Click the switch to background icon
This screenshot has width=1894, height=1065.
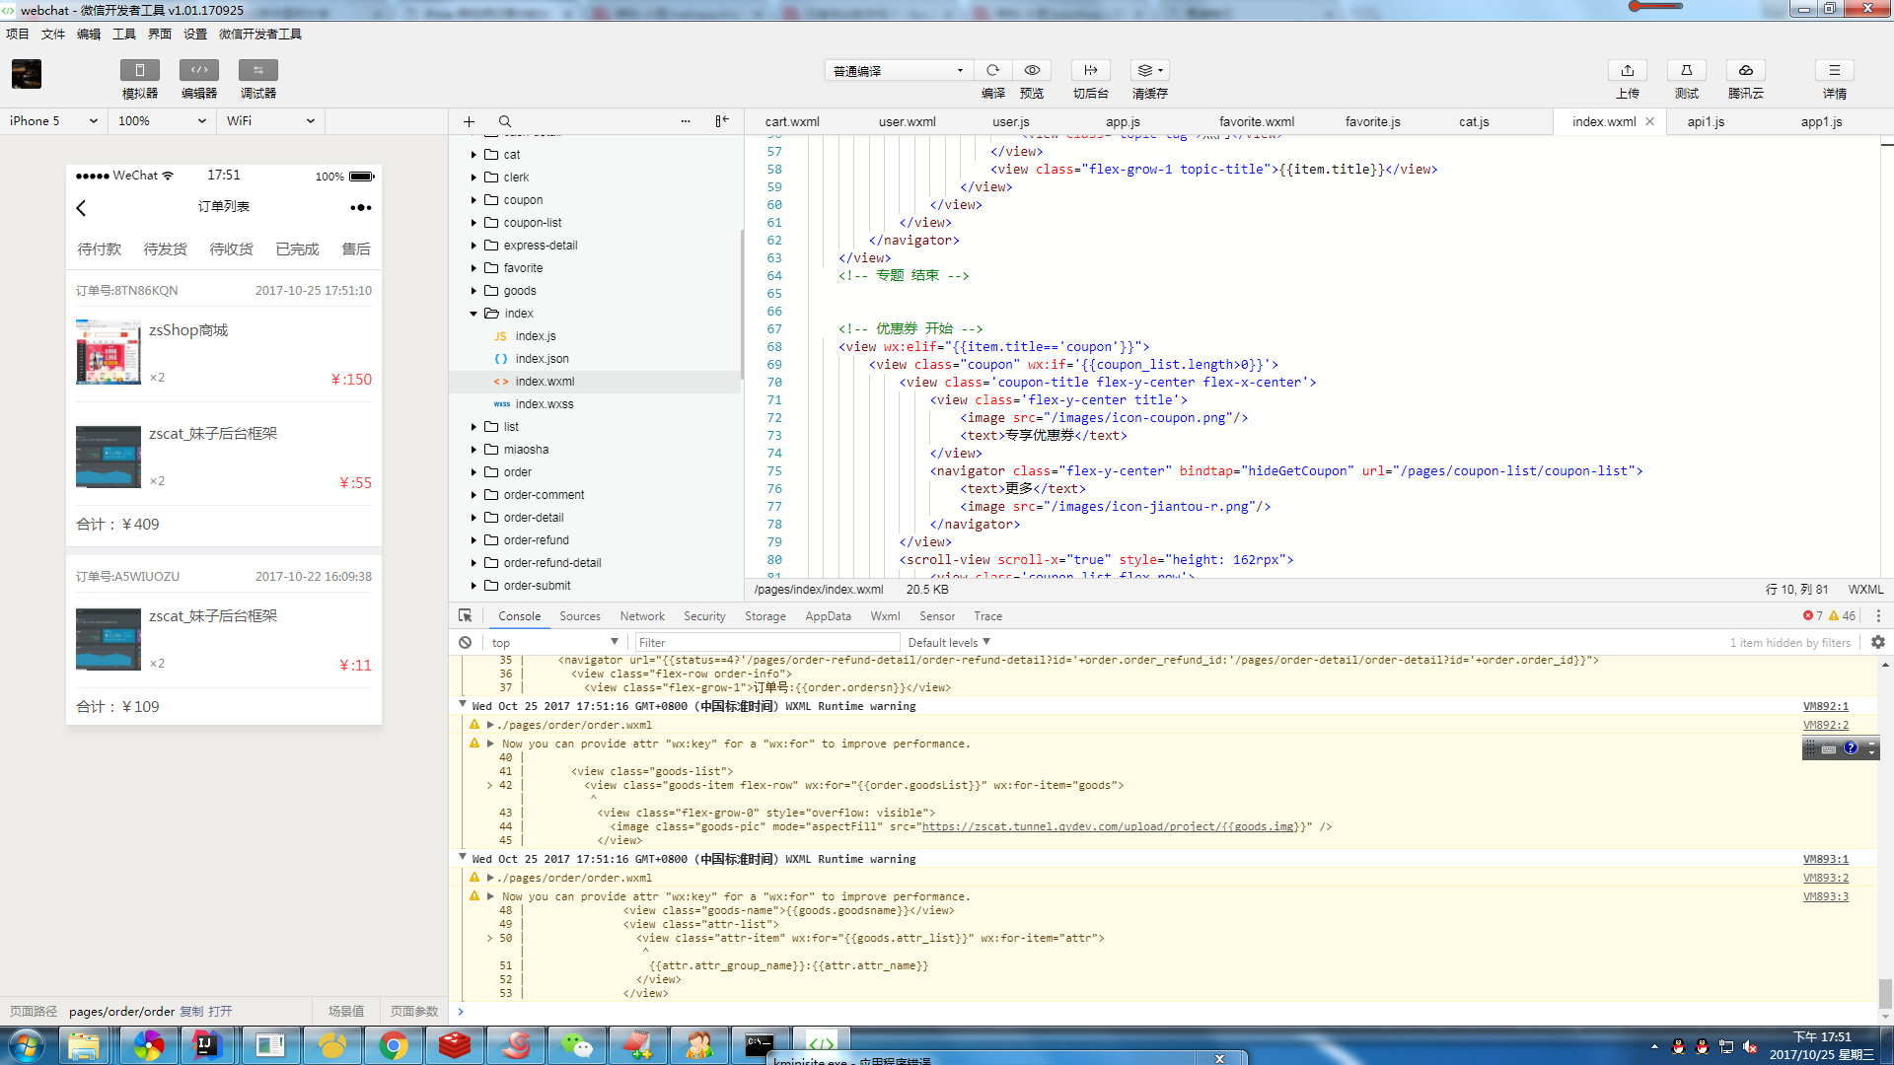[x=1090, y=70]
